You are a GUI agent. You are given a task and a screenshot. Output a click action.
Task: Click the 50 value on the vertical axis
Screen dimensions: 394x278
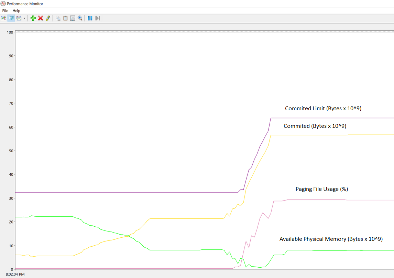click(11, 151)
